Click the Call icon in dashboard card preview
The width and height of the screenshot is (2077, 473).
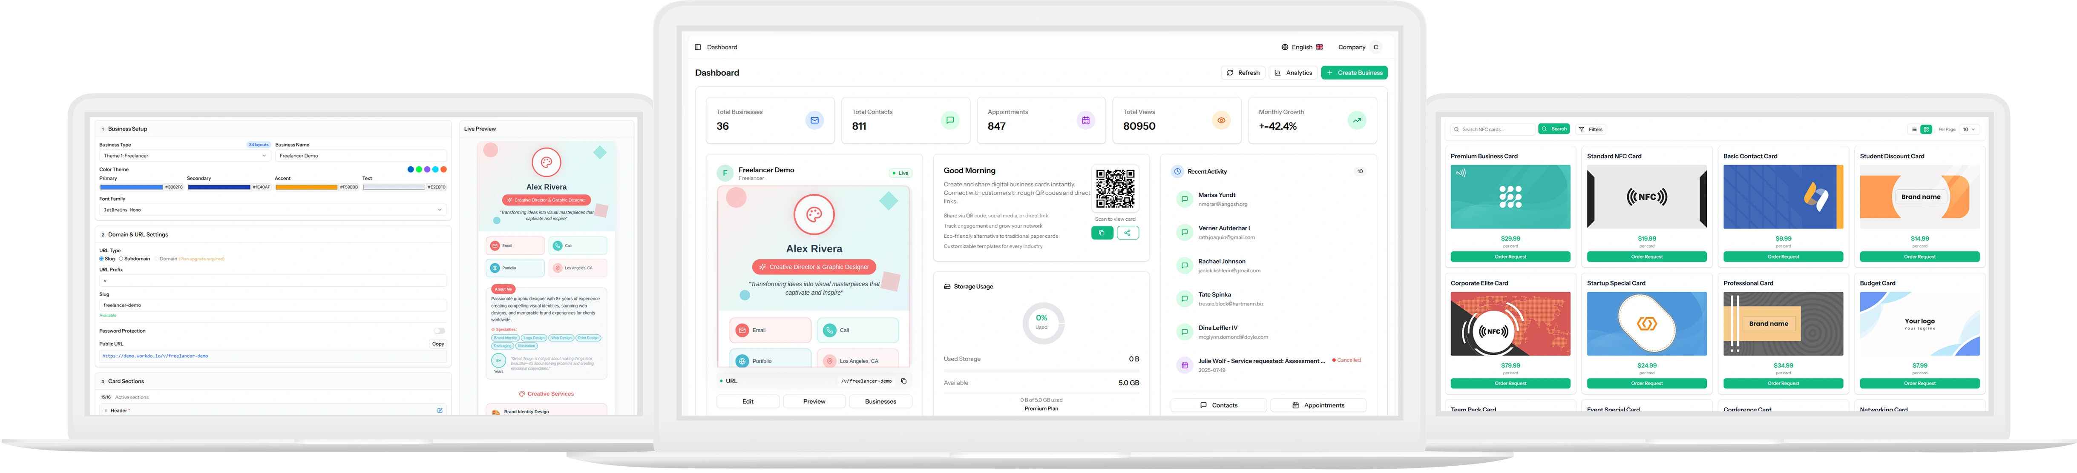point(830,331)
